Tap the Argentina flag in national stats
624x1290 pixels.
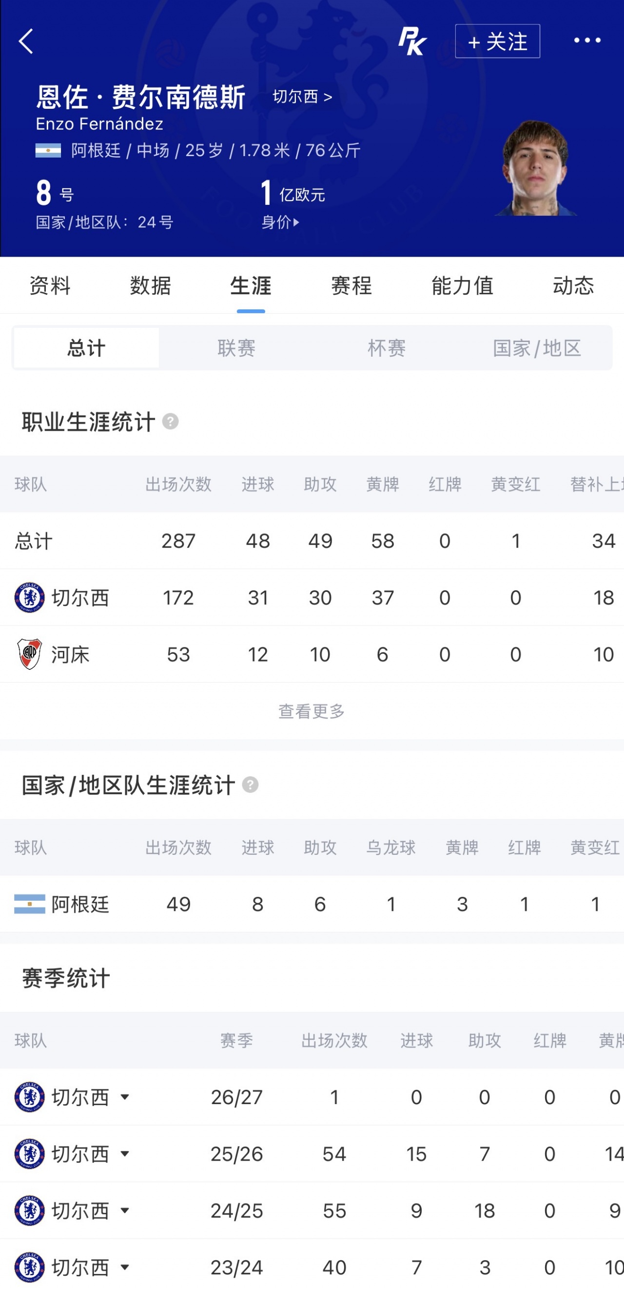pyautogui.click(x=30, y=904)
